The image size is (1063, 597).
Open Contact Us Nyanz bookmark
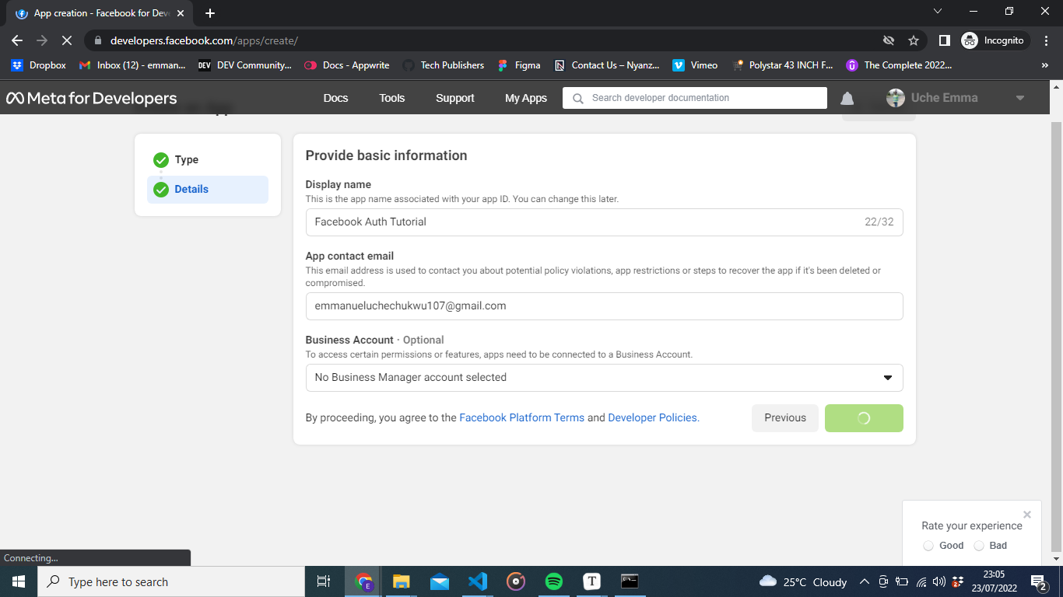607,65
